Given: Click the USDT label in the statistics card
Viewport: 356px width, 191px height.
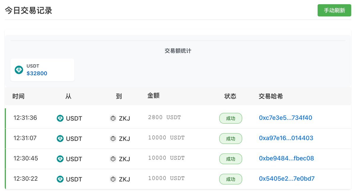Looking at the screenshot, I should tap(33, 66).
